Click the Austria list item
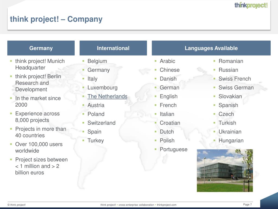This screenshot has height=209, width=278. coord(96,105)
